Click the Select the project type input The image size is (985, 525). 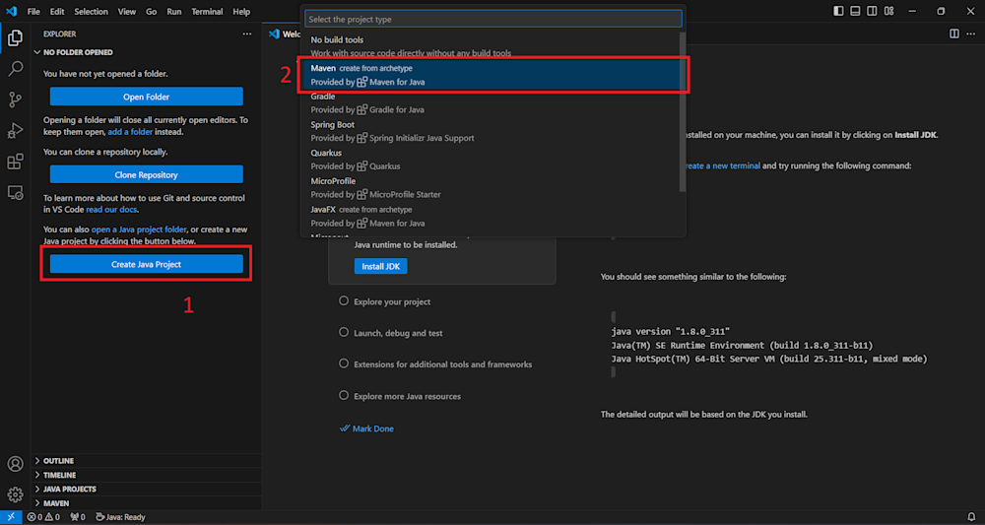click(493, 20)
